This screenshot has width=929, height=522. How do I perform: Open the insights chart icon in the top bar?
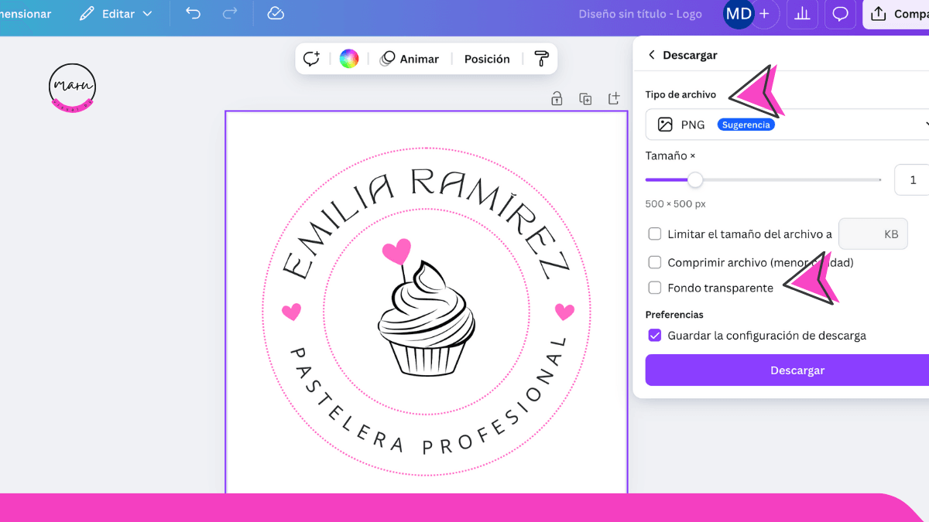pyautogui.click(x=802, y=14)
